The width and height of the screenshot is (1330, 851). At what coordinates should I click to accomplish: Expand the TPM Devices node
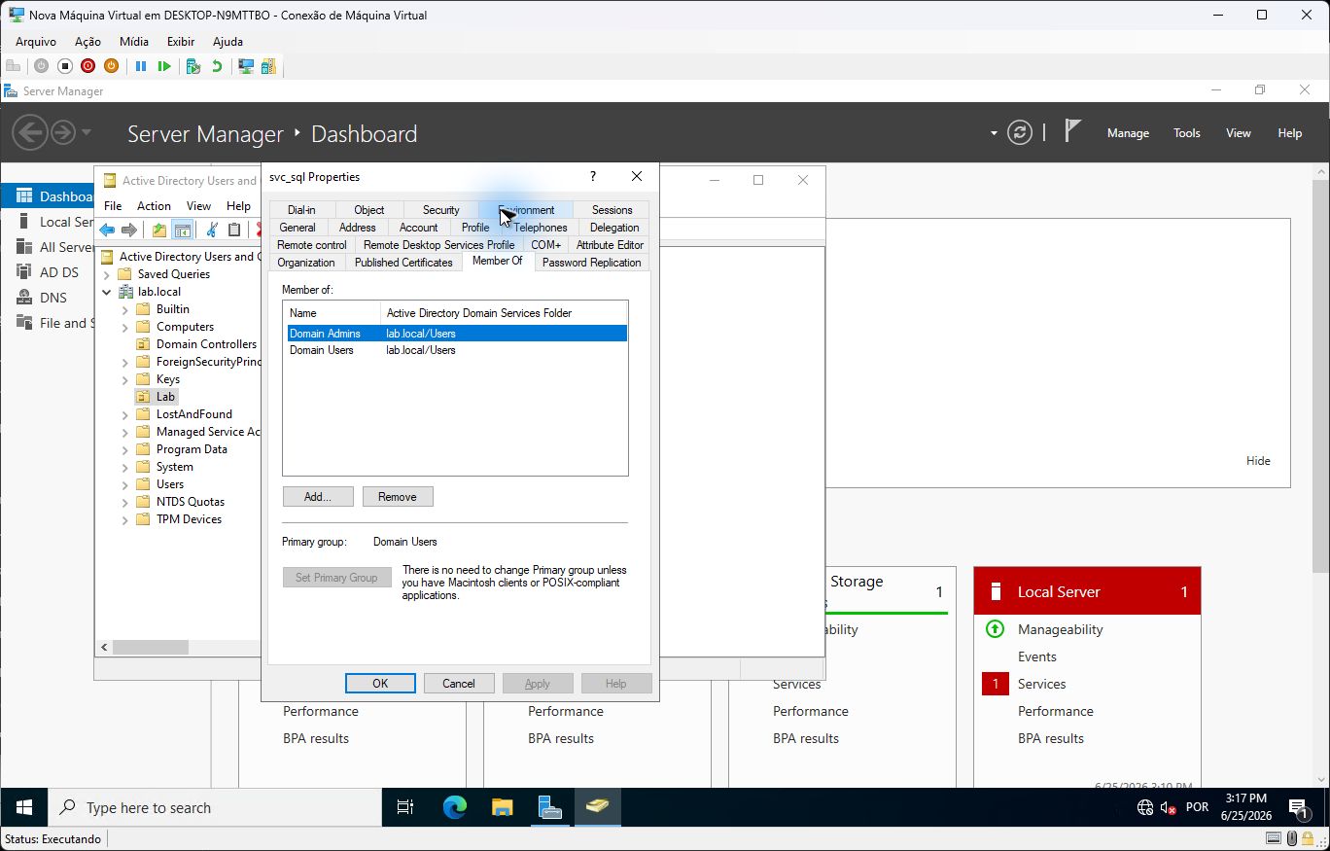coord(124,519)
